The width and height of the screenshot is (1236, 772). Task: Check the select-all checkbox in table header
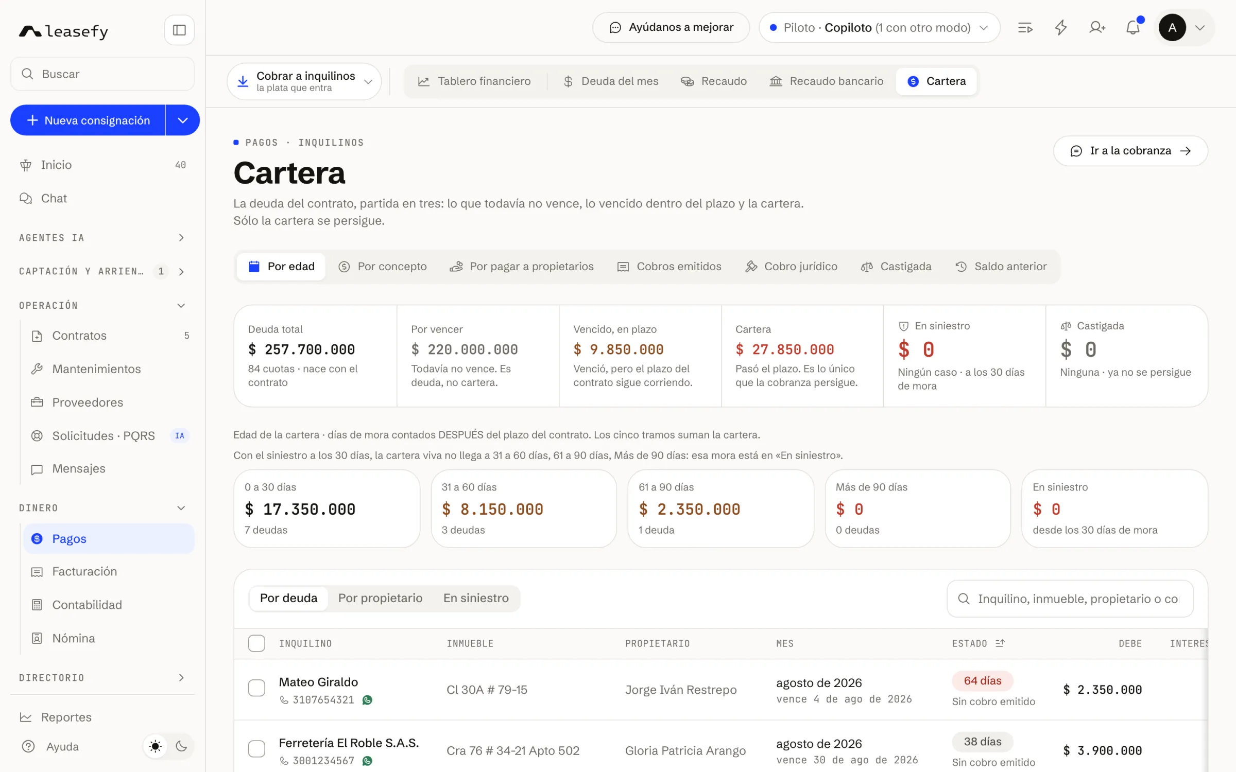pos(256,643)
